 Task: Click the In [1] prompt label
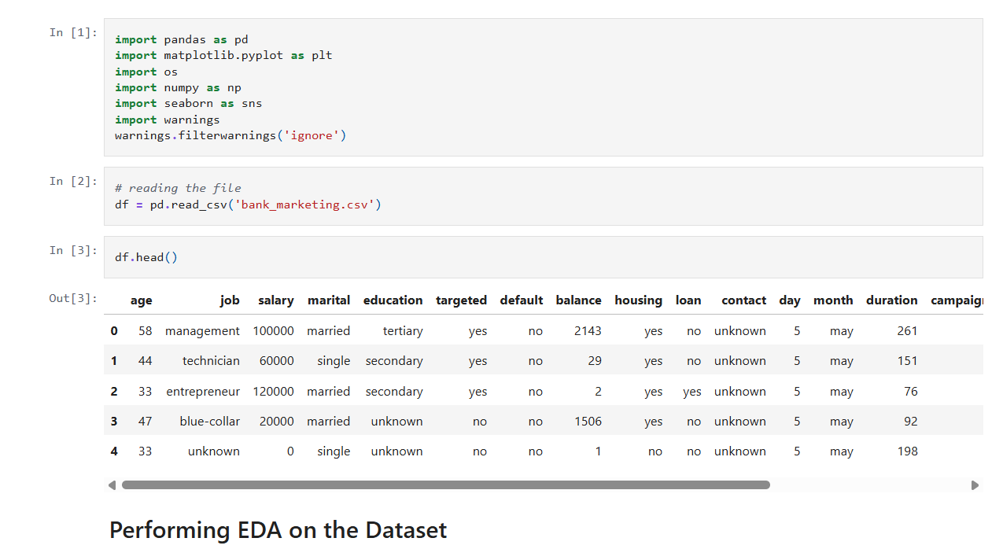click(x=73, y=32)
